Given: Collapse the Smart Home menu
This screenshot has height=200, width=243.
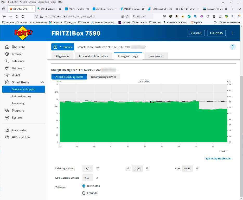Looking at the screenshot, I should pos(42,82).
